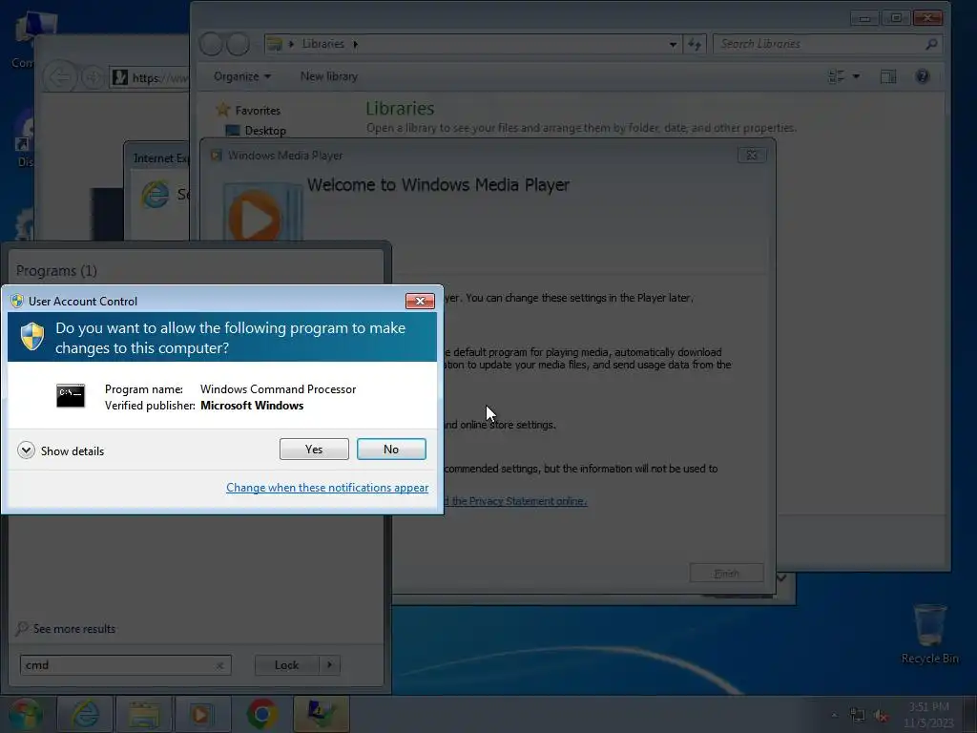Viewport: 977px width, 733px height.
Task: Click Organize menu in Libraries window
Action: pyautogui.click(x=242, y=76)
